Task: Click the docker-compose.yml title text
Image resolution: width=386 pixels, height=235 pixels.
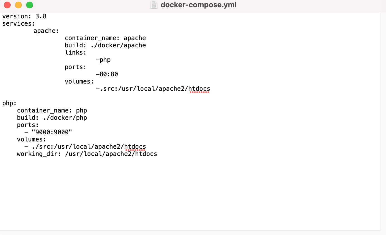Action: coord(198,5)
